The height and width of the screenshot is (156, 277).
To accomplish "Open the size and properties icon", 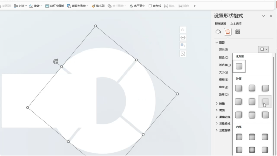I will click(x=238, y=32).
